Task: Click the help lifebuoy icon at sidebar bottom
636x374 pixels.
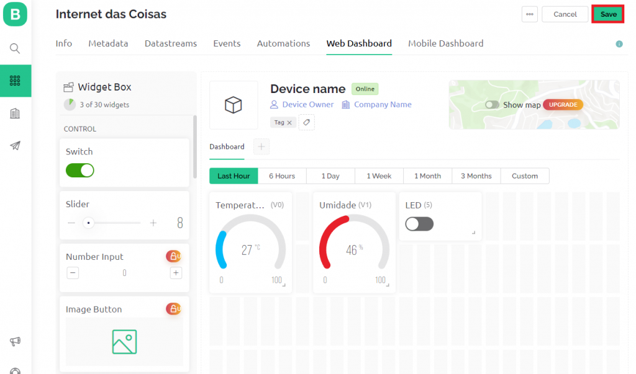Action: [x=15, y=371]
